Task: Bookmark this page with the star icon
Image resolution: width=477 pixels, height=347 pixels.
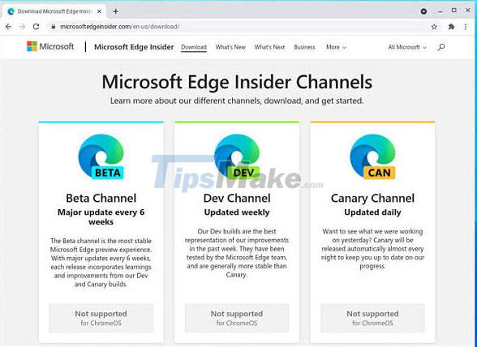Action: coord(434,27)
